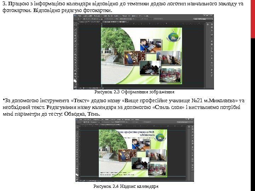This screenshot has width=255, height=191.
Task: Open the Filter menu in Figure 2.3
Action: [x=124, y=16]
